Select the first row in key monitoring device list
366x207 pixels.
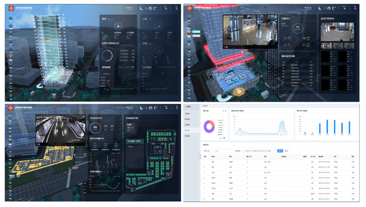(297, 65)
